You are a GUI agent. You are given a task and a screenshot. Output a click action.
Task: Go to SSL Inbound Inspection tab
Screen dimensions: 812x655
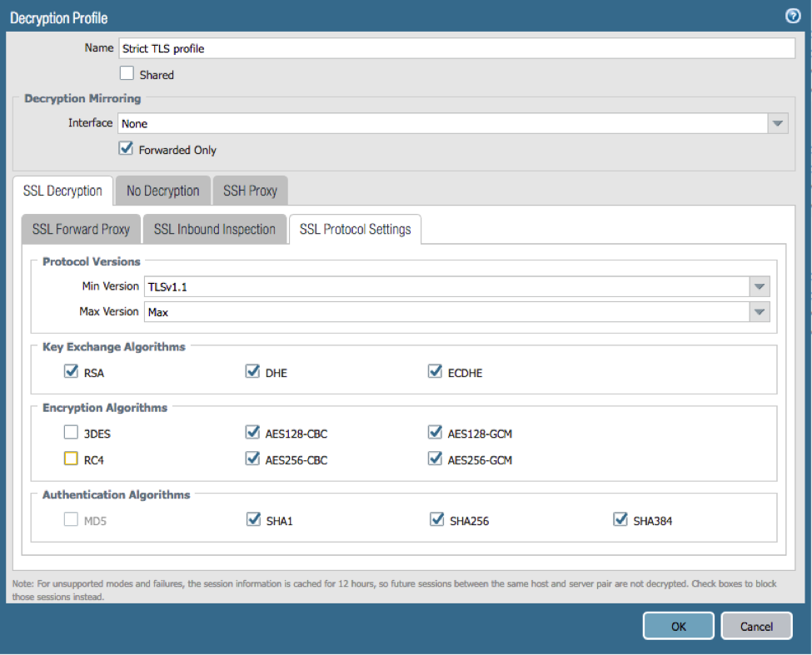coord(214,229)
